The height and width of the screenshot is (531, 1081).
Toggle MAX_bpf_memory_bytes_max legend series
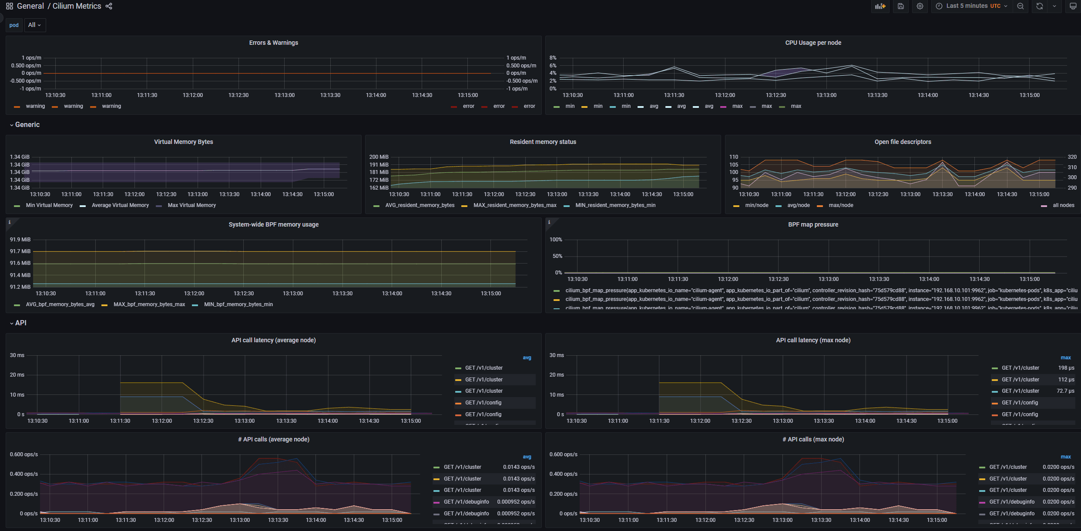tap(149, 304)
